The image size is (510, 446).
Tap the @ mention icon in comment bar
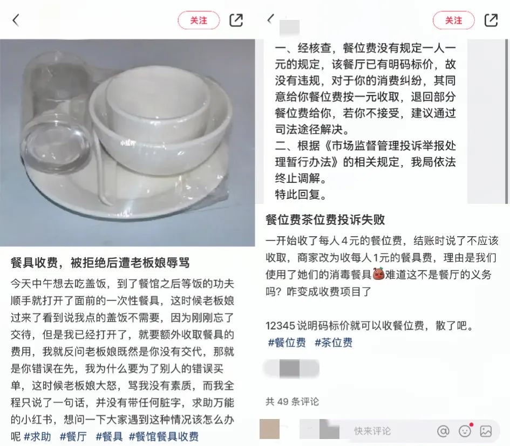point(443,431)
